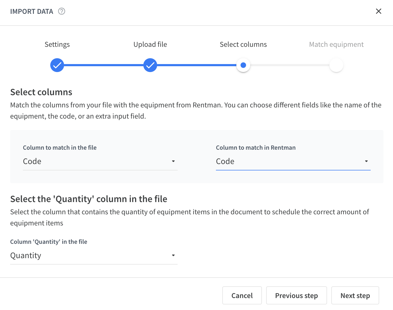Open the help question mark icon

[62, 11]
